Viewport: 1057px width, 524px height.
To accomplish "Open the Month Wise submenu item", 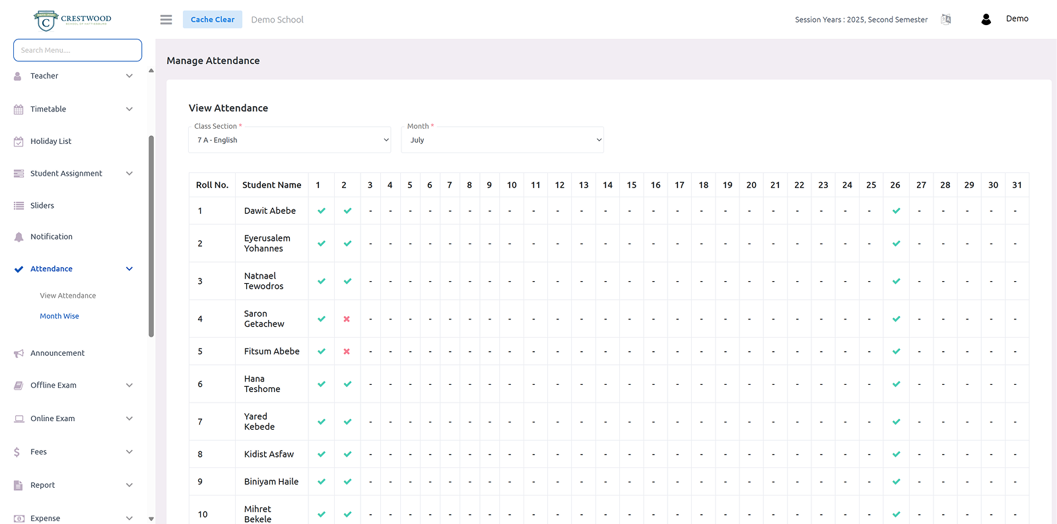I will click(x=59, y=316).
